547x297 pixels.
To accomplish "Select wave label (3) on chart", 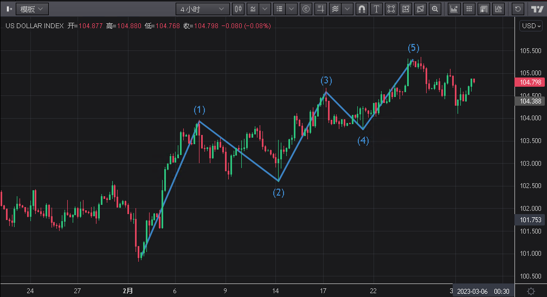I will tap(326, 81).
